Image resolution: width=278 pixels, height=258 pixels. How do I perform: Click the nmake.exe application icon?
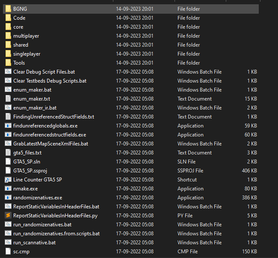(8, 189)
